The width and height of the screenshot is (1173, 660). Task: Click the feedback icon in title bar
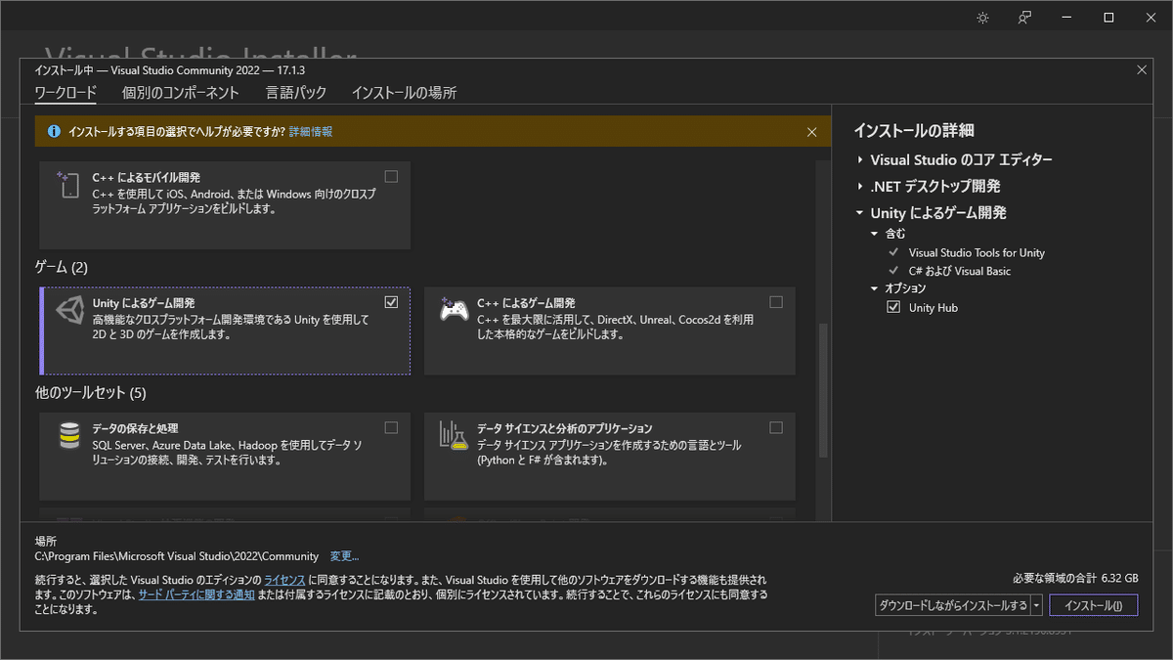(x=1024, y=18)
